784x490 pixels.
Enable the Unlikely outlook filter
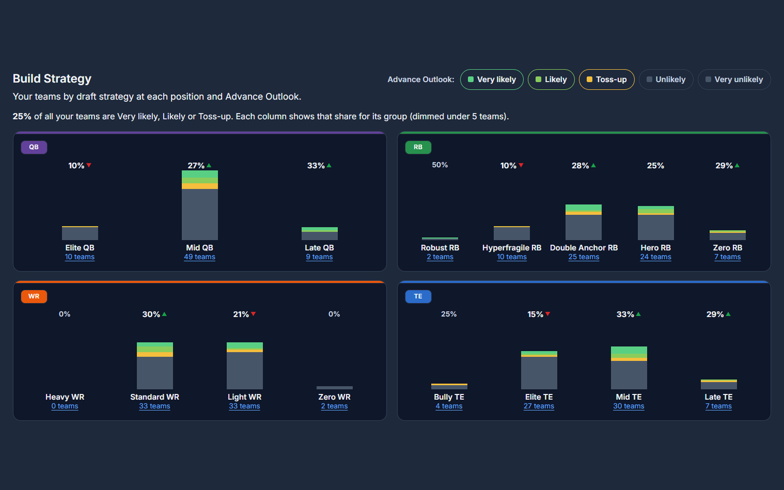coord(666,79)
